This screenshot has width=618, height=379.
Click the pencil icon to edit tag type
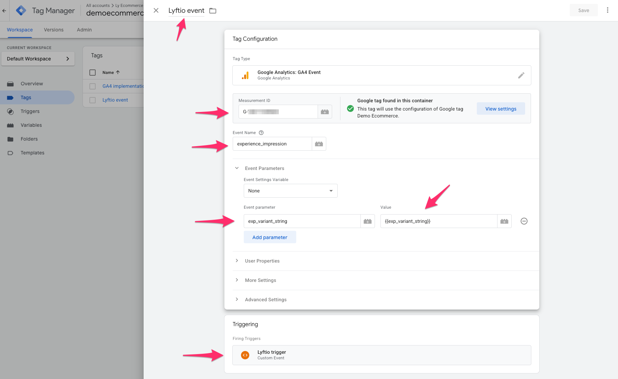[x=521, y=75]
